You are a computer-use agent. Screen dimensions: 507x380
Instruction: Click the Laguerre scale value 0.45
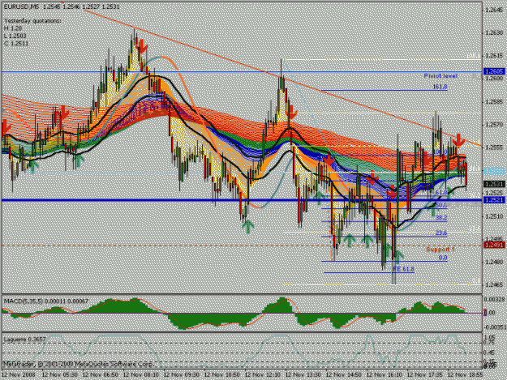tap(489, 352)
